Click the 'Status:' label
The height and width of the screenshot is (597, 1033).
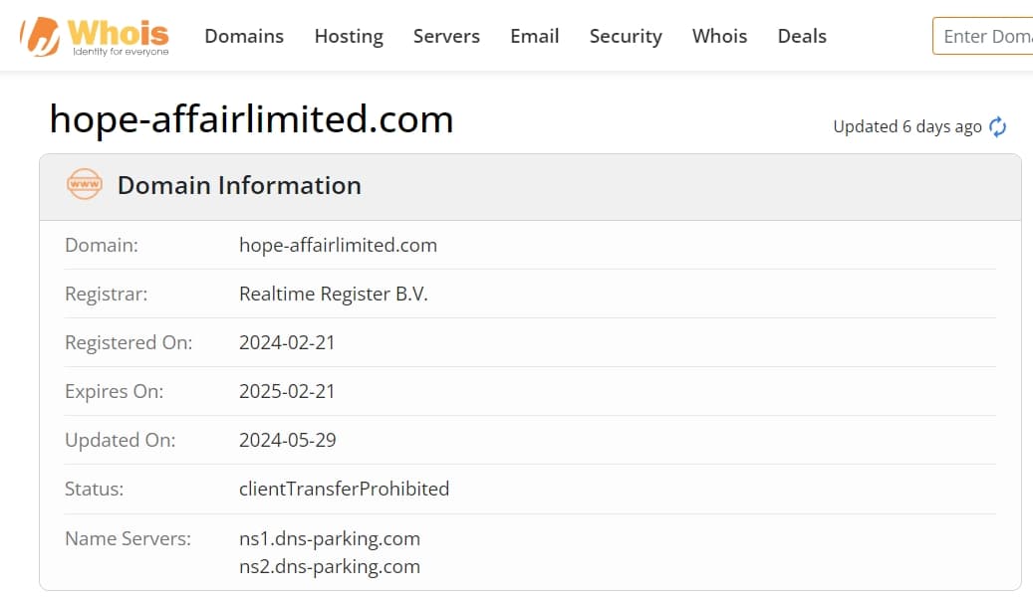(95, 489)
